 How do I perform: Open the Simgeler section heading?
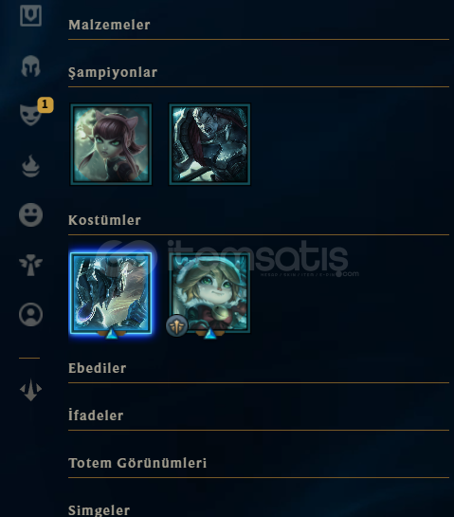pyautogui.click(x=100, y=510)
